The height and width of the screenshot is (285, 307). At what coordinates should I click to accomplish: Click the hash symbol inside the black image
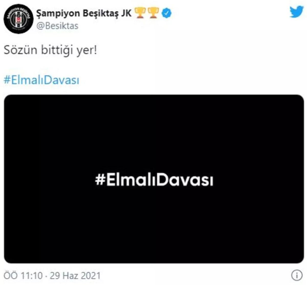pyautogui.click(x=100, y=180)
